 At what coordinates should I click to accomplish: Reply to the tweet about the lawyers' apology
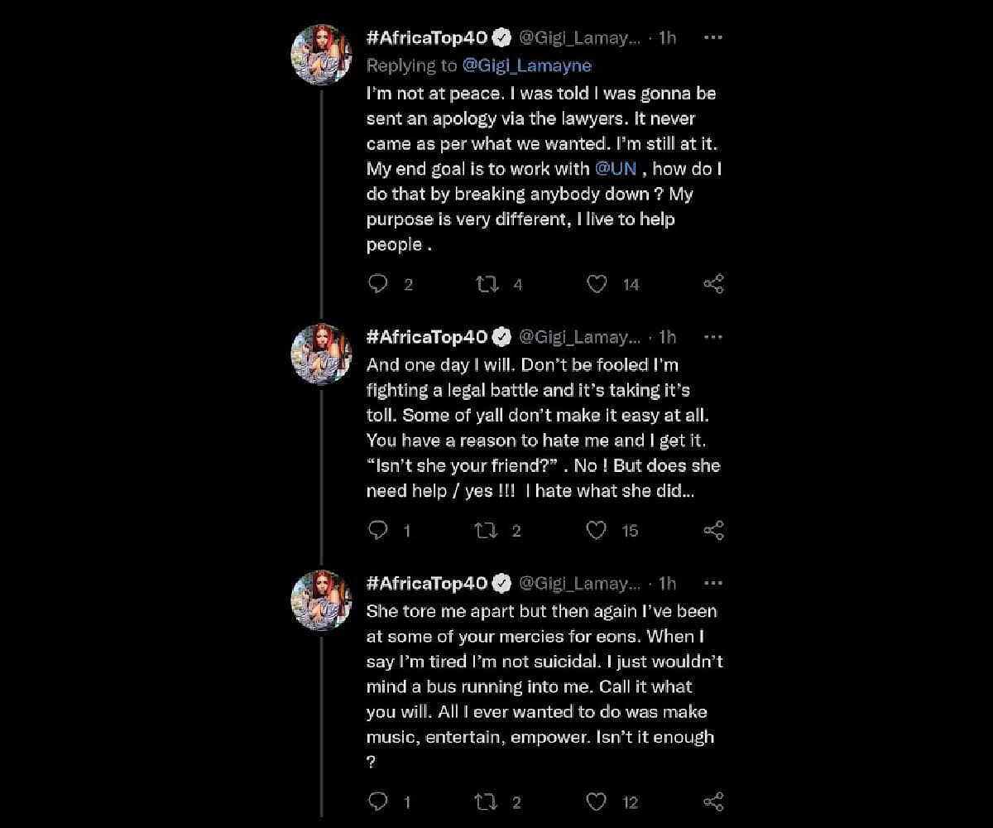pyautogui.click(x=378, y=284)
